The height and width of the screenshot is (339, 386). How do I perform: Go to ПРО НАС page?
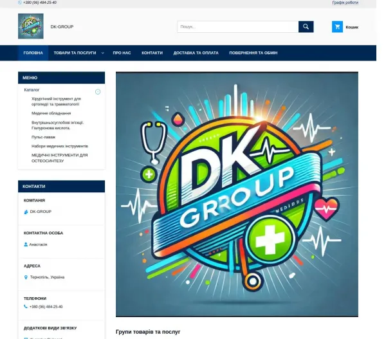(122, 53)
